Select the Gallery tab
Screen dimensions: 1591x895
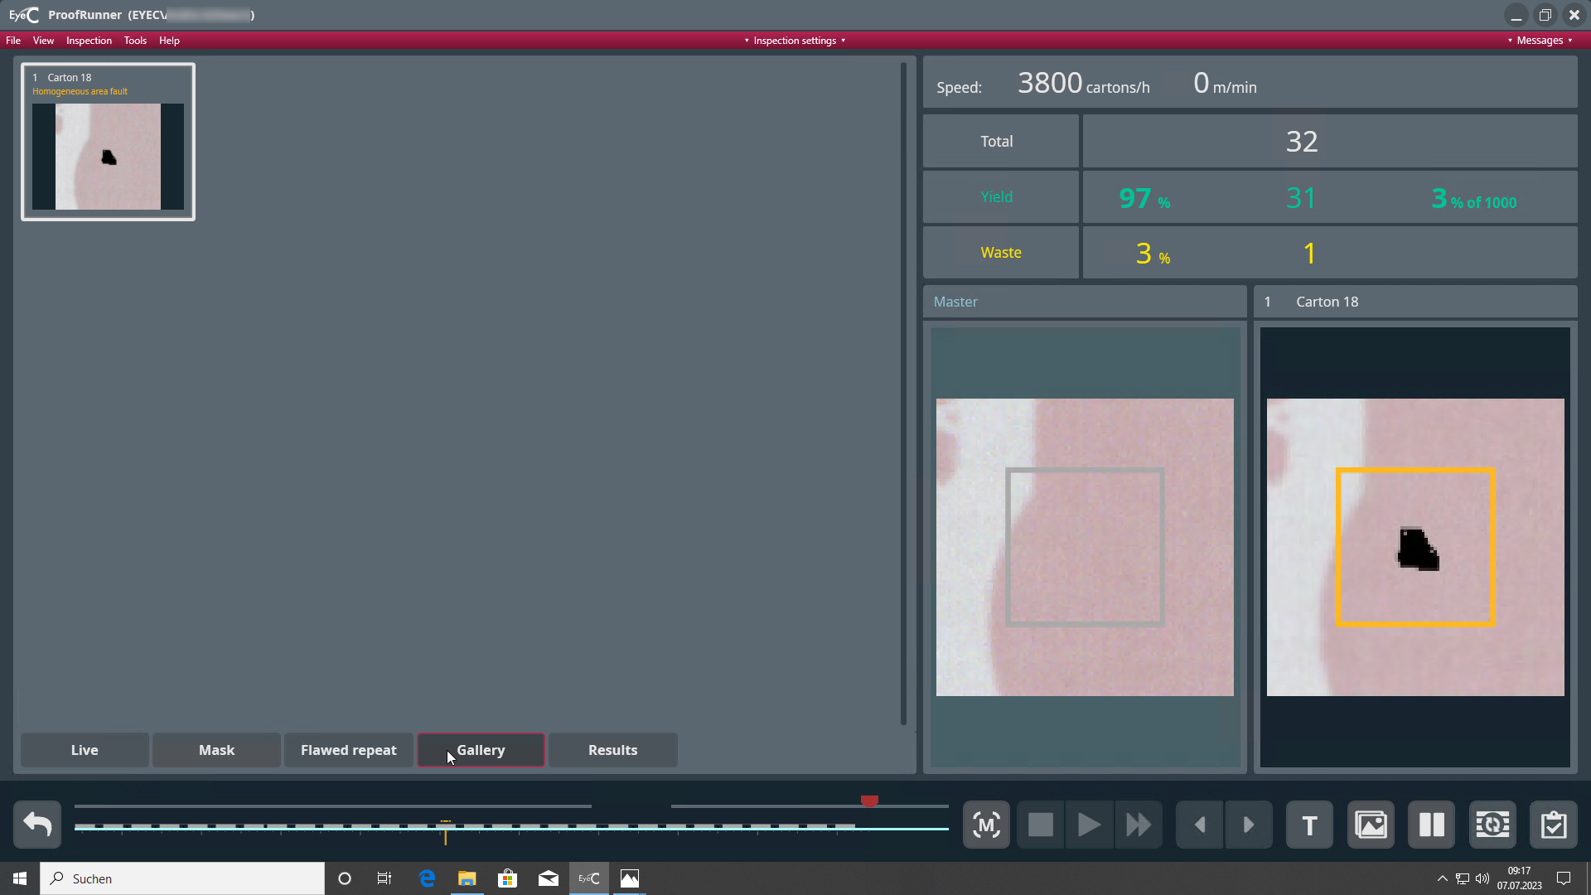481,750
